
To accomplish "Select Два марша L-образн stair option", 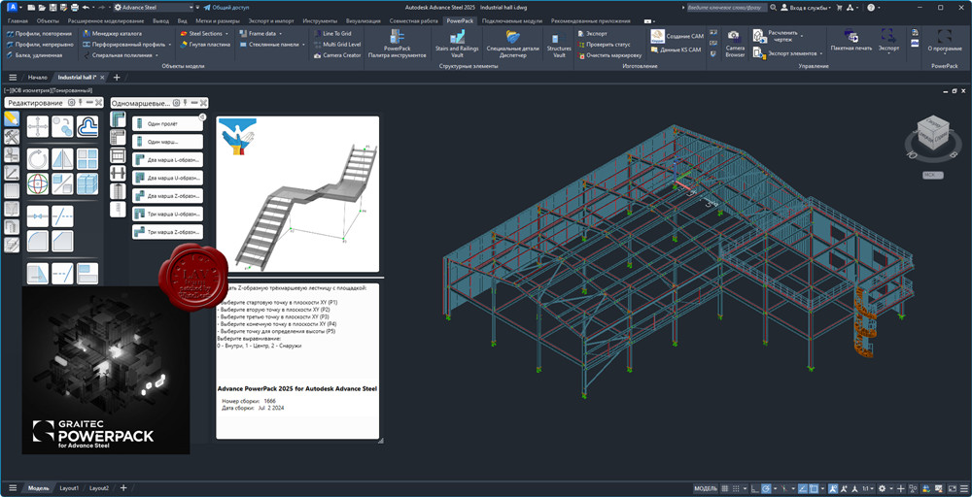I will tap(167, 160).
